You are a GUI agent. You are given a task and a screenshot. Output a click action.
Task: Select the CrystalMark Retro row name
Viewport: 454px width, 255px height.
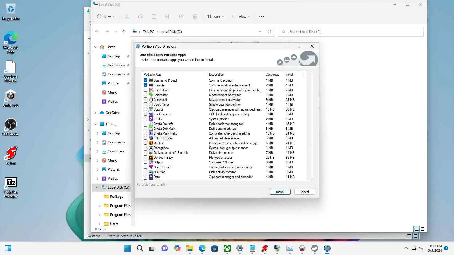165,133
